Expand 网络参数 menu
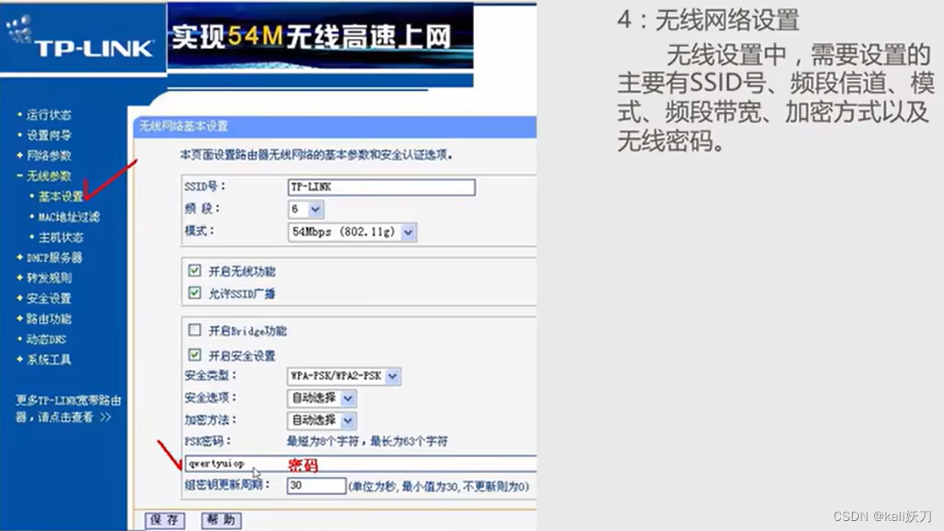Image resolution: width=944 pixels, height=531 pixels. pos(48,155)
